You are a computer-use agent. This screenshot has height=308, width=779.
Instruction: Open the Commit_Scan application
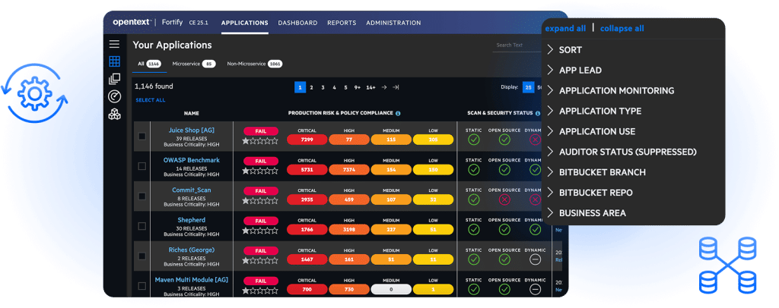pyautogui.click(x=191, y=190)
